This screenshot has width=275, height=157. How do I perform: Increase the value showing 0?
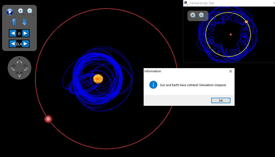25,33
